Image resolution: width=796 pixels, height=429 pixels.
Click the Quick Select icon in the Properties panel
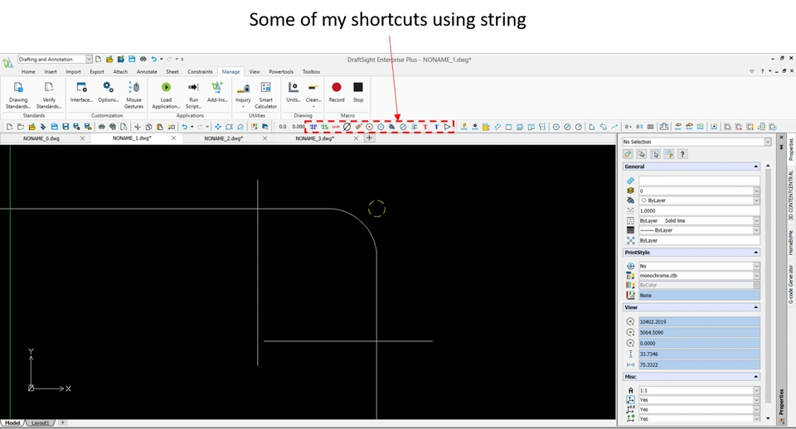[x=669, y=154]
